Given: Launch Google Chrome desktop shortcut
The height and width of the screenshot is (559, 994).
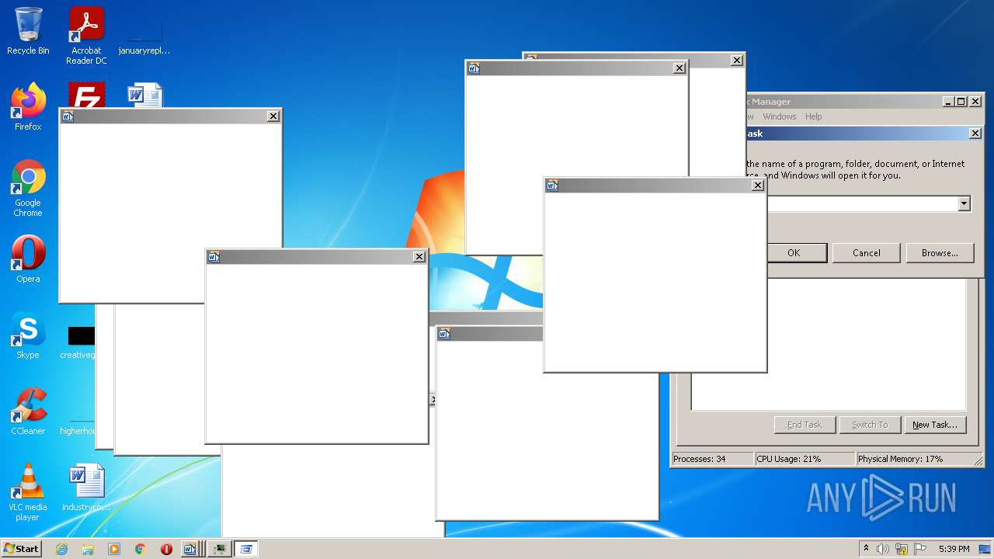Looking at the screenshot, I should click(x=28, y=188).
